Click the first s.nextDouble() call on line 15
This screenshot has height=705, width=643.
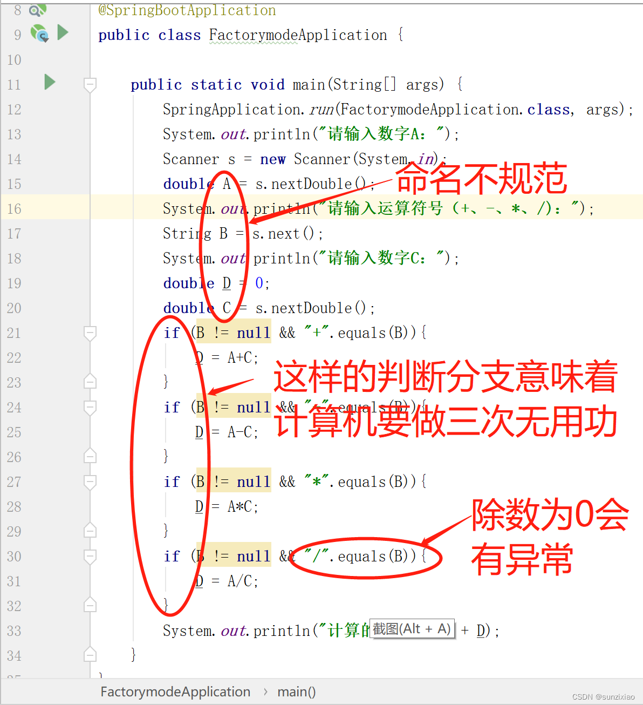pos(311,184)
